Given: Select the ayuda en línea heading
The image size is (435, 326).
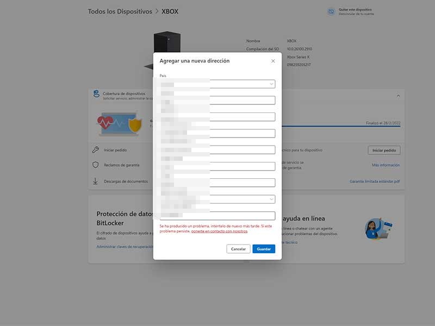Looking at the screenshot, I should [303, 218].
